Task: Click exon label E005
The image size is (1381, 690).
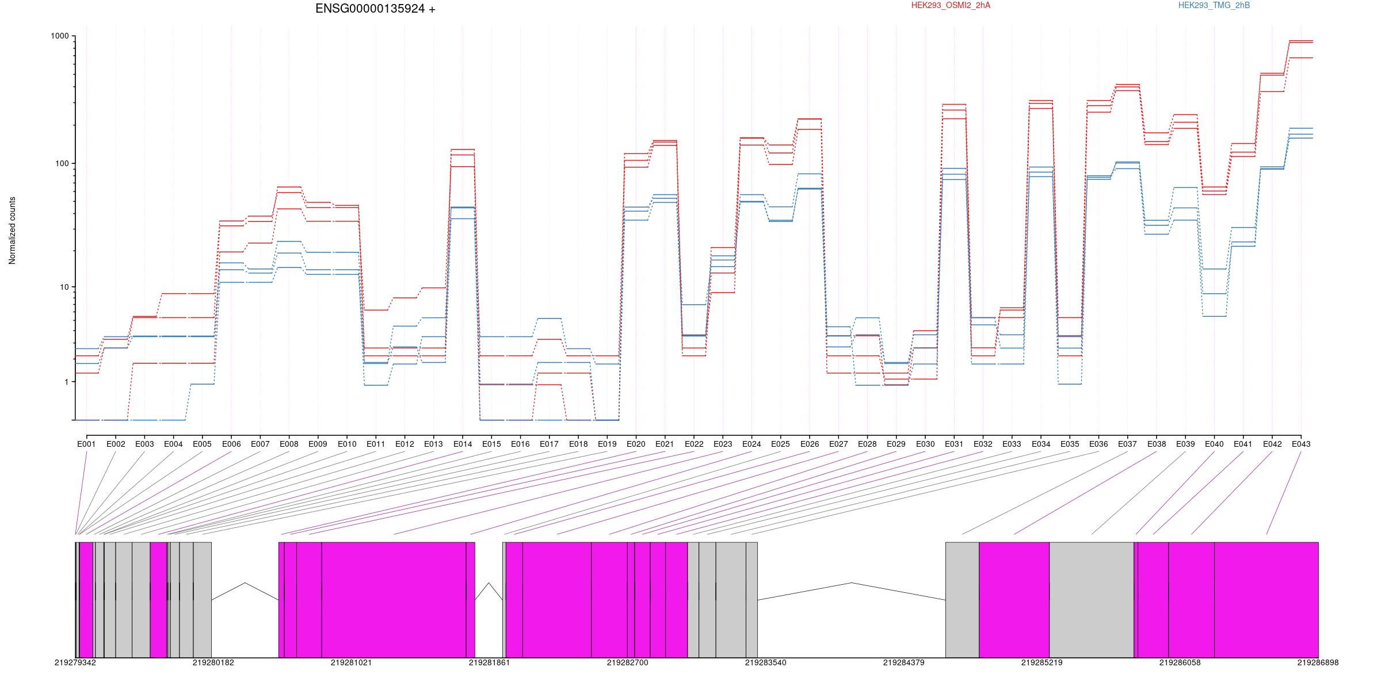Action: click(x=202, y=444)
